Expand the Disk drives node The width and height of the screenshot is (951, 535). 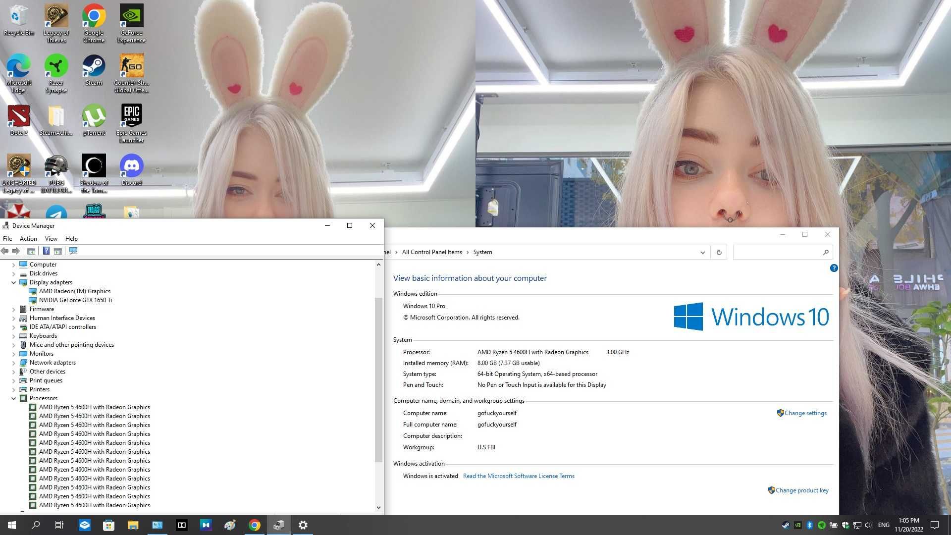(13, 274)
